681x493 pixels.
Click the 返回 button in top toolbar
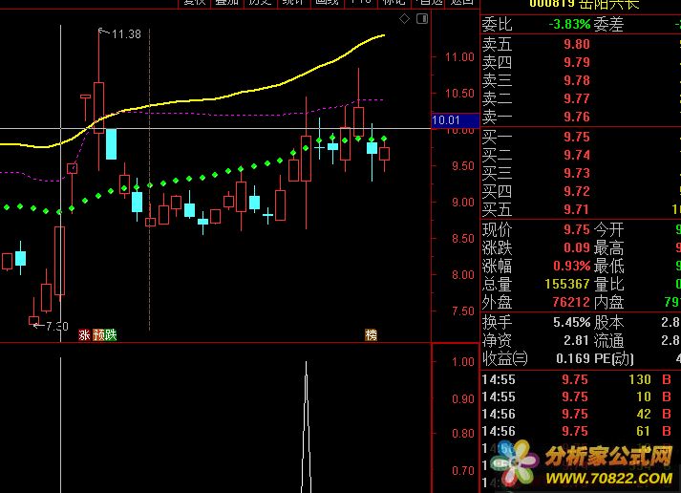pyautogui.click(x=461, y=2)
